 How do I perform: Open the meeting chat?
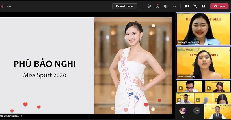point(158,6)
